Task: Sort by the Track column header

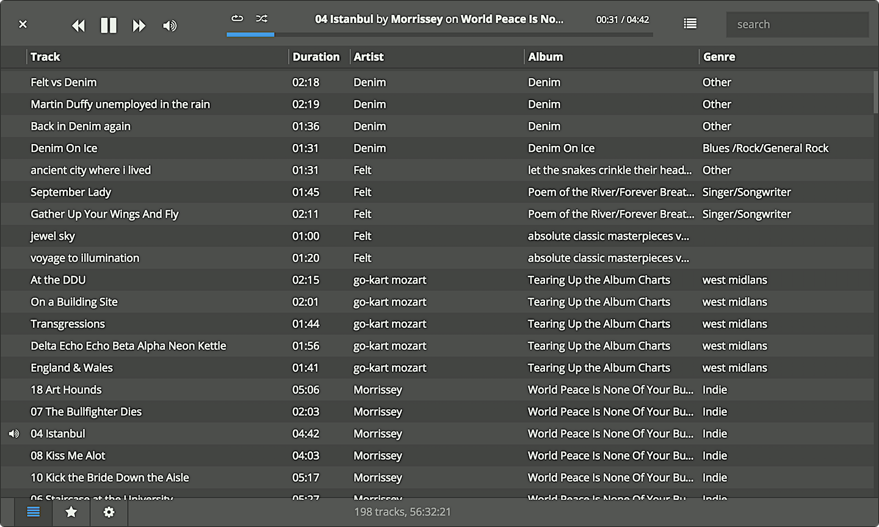Action: [x=46, y=57]
